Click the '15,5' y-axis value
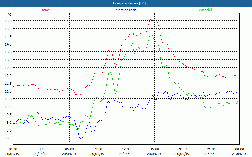This screenshot has height=157, width=252. 9,21
